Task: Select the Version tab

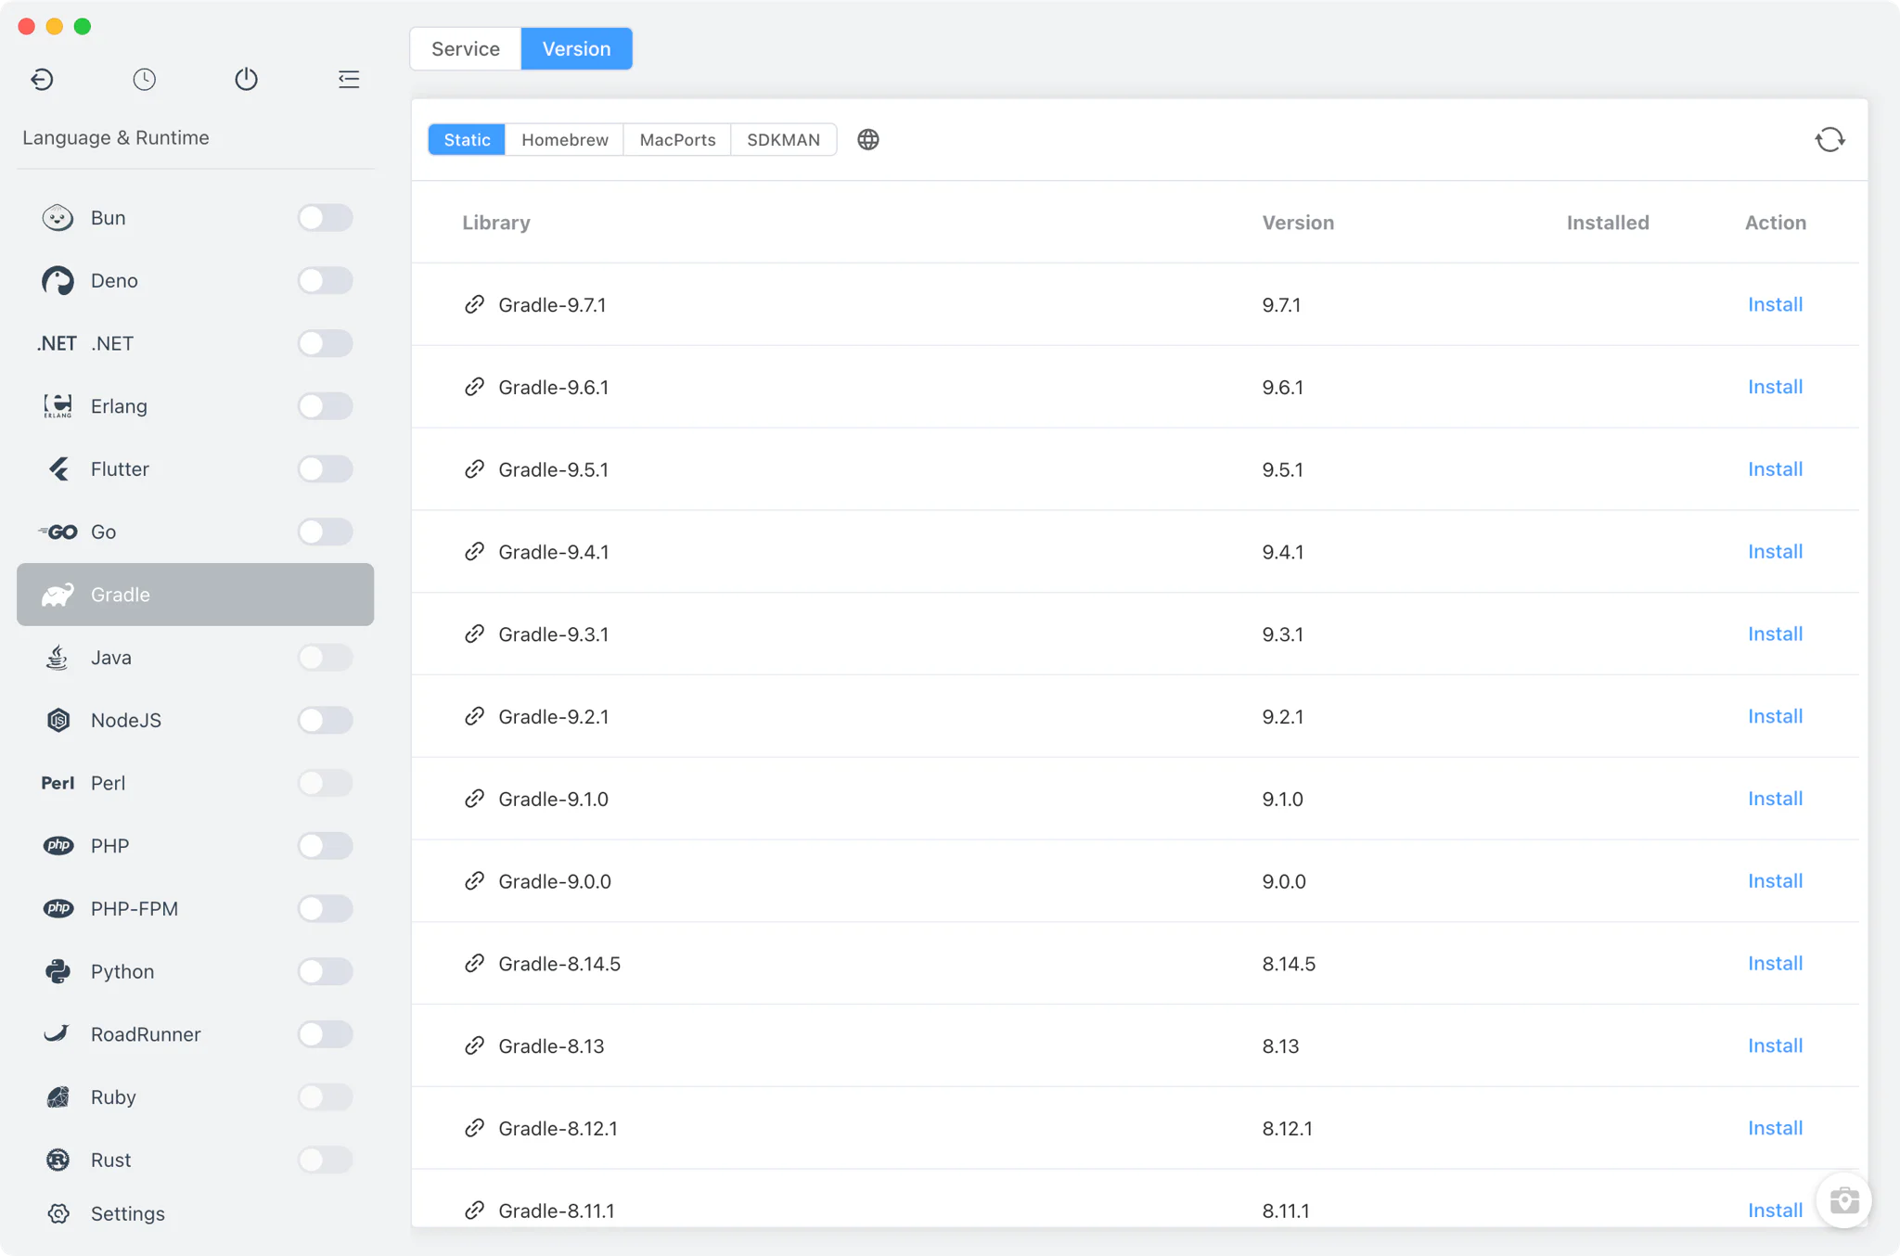Action: (x=577, y=48)
